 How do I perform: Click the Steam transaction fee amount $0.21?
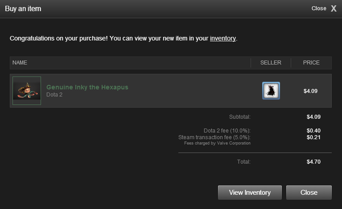313,137
